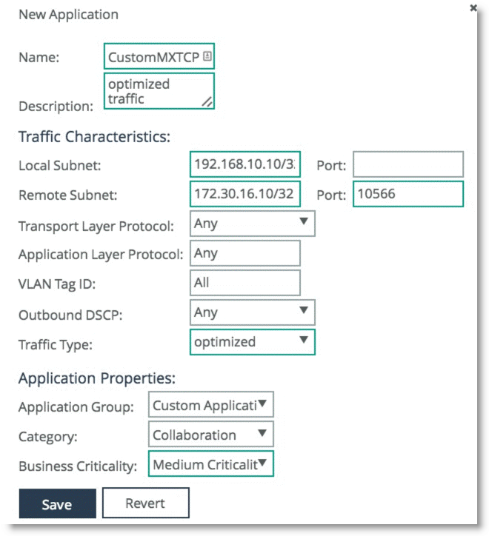Click into the Description text area
Image resolution: width=489 pixels, height=536 pixels.
[159, 91]
